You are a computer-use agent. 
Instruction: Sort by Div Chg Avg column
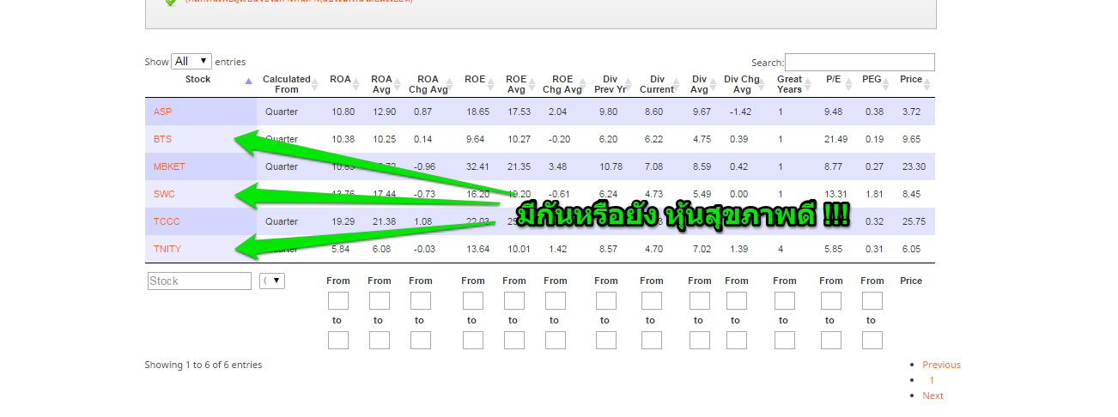745,84
